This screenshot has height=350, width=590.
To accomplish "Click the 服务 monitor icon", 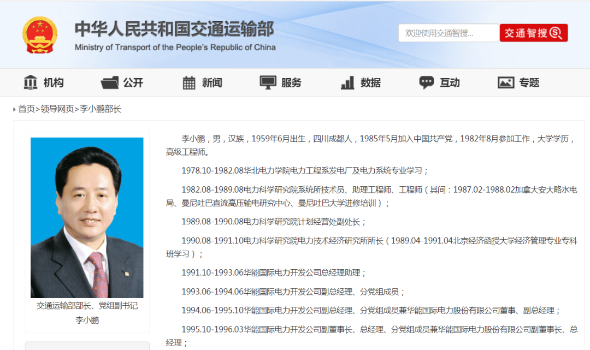I will 268,82.
